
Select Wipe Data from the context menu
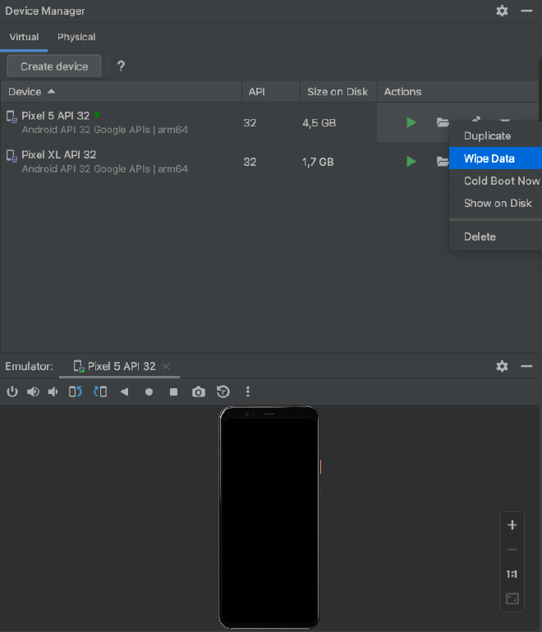tap(489, 158)
